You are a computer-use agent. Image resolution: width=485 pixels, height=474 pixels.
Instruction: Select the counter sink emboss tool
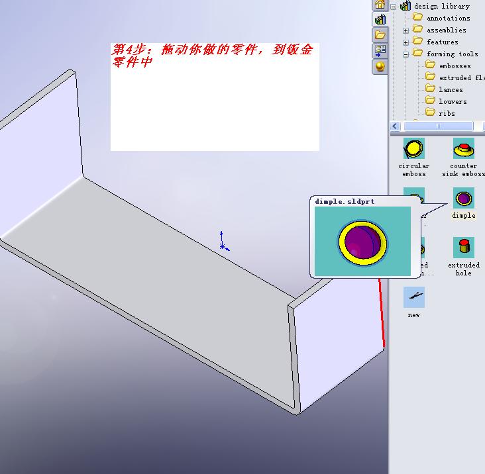click(x=463, y=148)
